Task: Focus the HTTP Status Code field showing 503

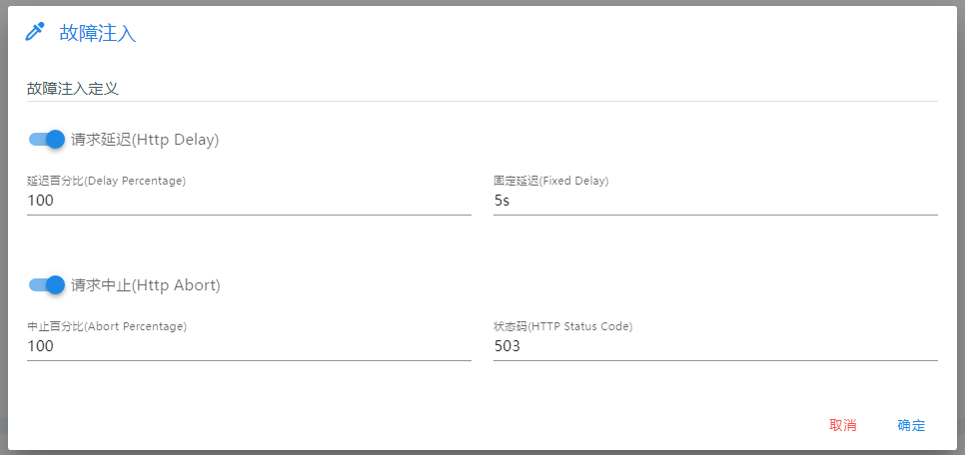Action: point(715,346)
